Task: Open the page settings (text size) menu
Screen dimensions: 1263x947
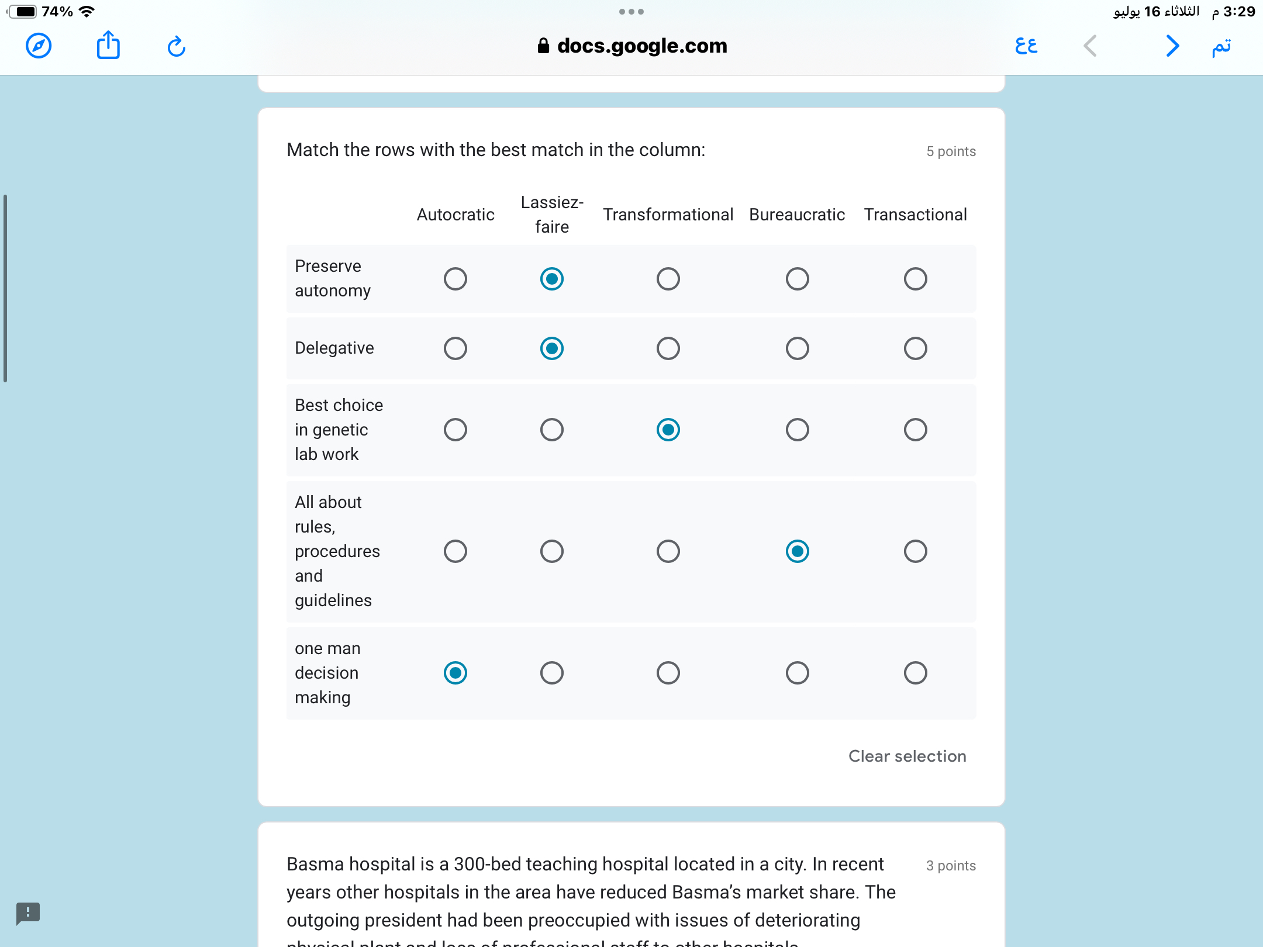Action: (1027, 46)
